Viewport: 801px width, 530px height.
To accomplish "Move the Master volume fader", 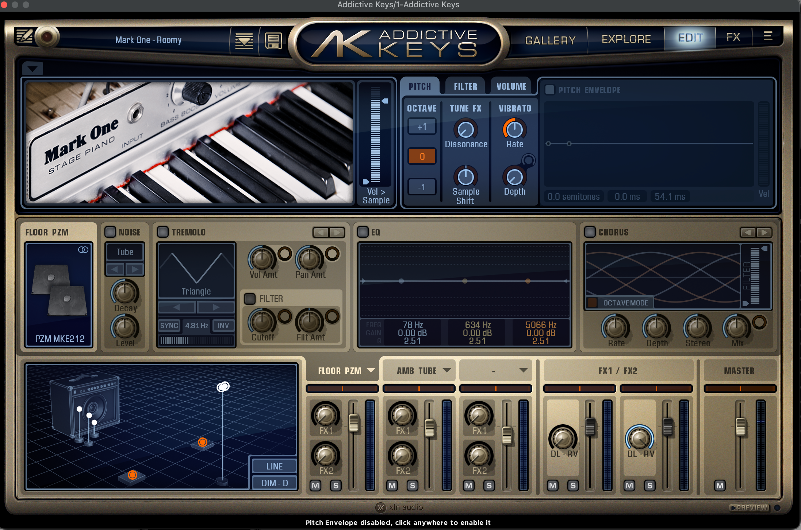I will [740, 427].
